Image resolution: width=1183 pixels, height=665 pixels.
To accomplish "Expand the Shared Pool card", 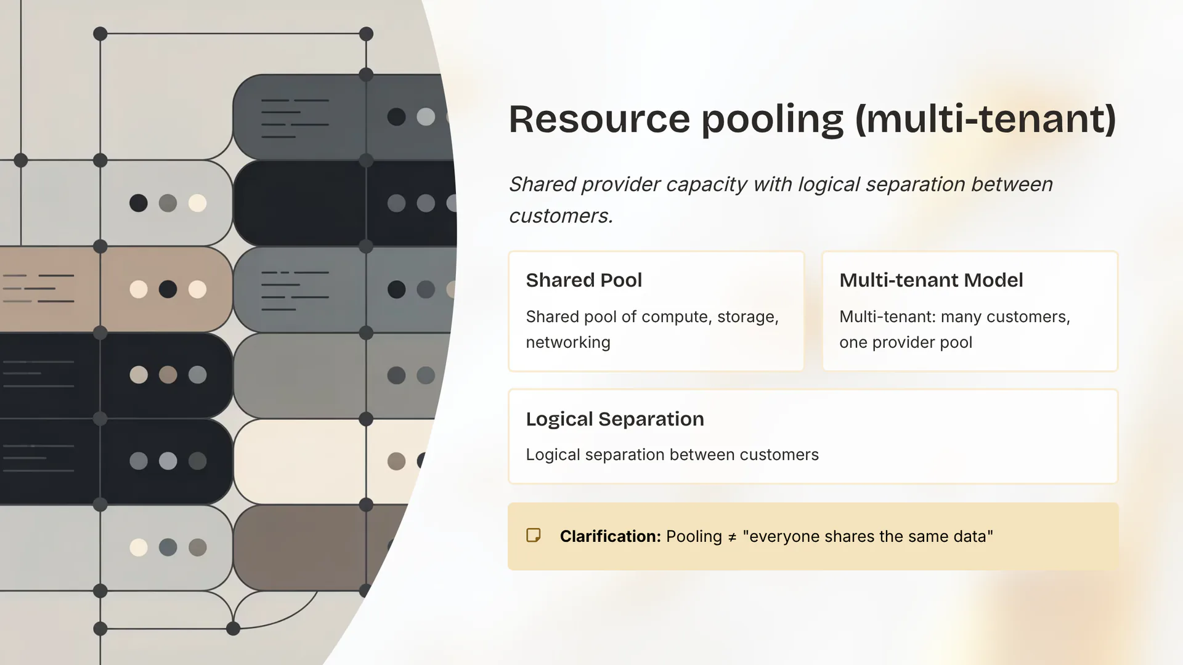I will pos(655,311).
